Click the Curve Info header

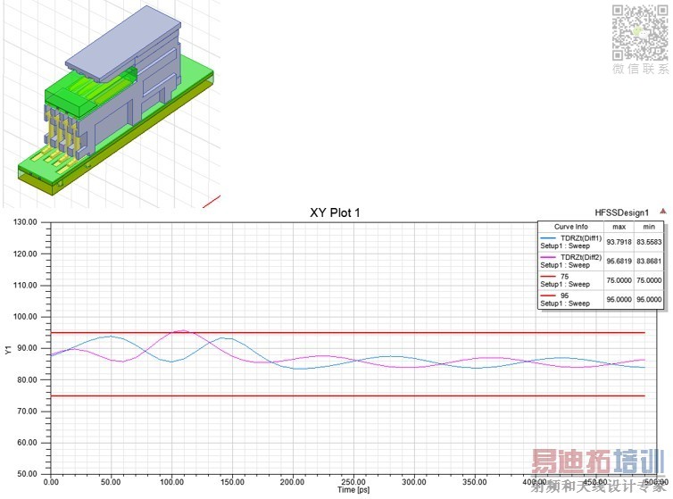pyautogui.click(x=571, y=227)
